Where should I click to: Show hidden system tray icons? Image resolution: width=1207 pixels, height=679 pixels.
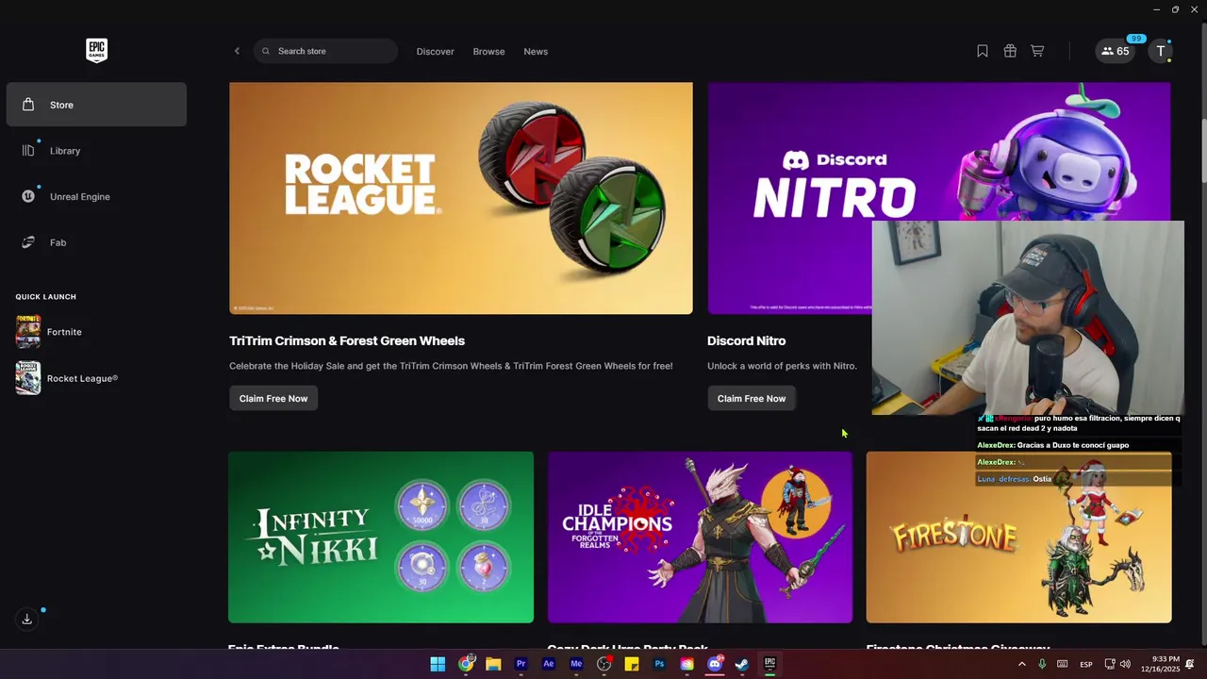pos(1021,664)
